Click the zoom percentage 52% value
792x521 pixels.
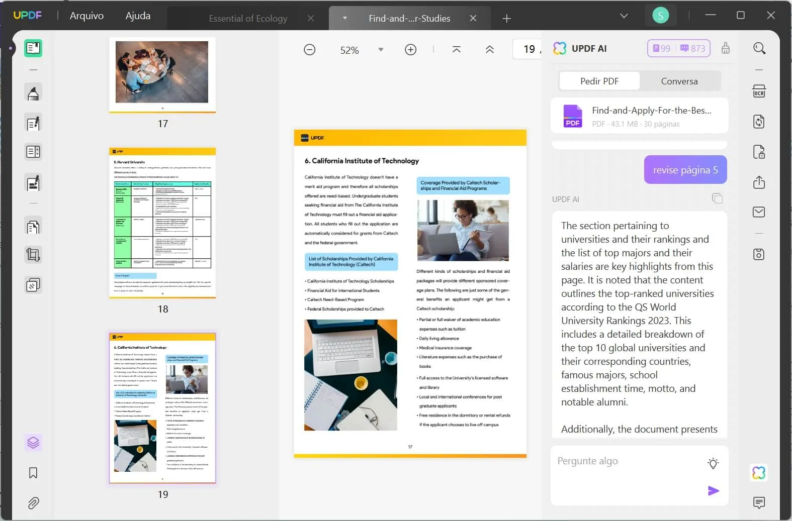[349, 50]
